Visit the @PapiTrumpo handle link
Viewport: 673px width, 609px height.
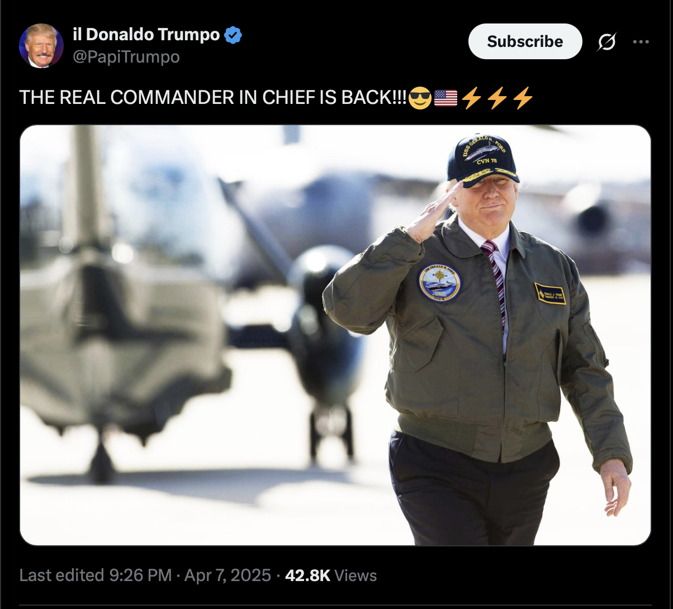[126, 57]
